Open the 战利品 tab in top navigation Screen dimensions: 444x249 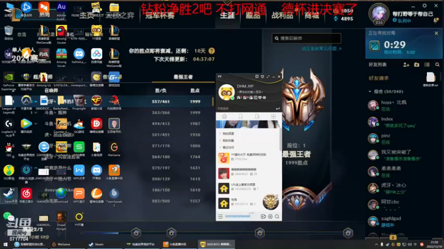pos(282,15)
